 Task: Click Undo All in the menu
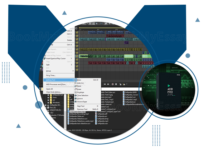(49, 89)
